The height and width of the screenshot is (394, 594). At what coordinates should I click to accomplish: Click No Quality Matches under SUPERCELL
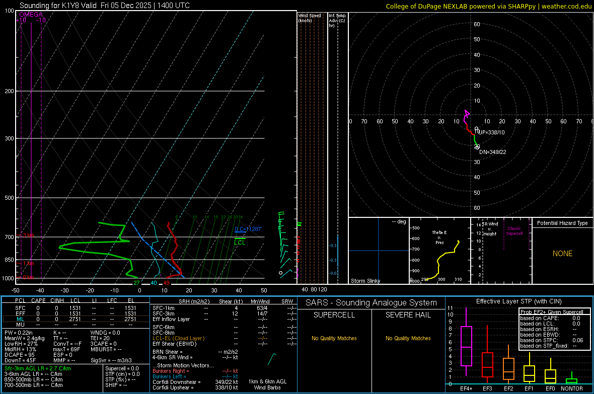click(334, 338)
